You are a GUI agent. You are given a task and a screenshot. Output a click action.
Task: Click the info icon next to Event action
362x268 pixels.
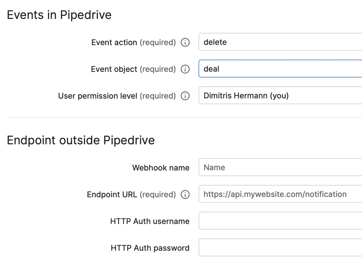(x=185, y=42)
